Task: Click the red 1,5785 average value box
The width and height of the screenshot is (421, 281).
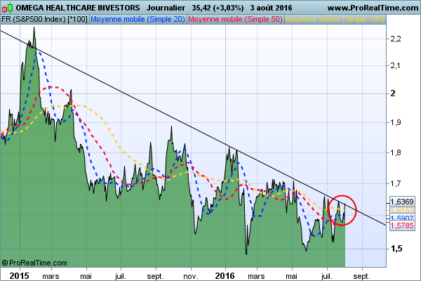Action: coord(401,226)
